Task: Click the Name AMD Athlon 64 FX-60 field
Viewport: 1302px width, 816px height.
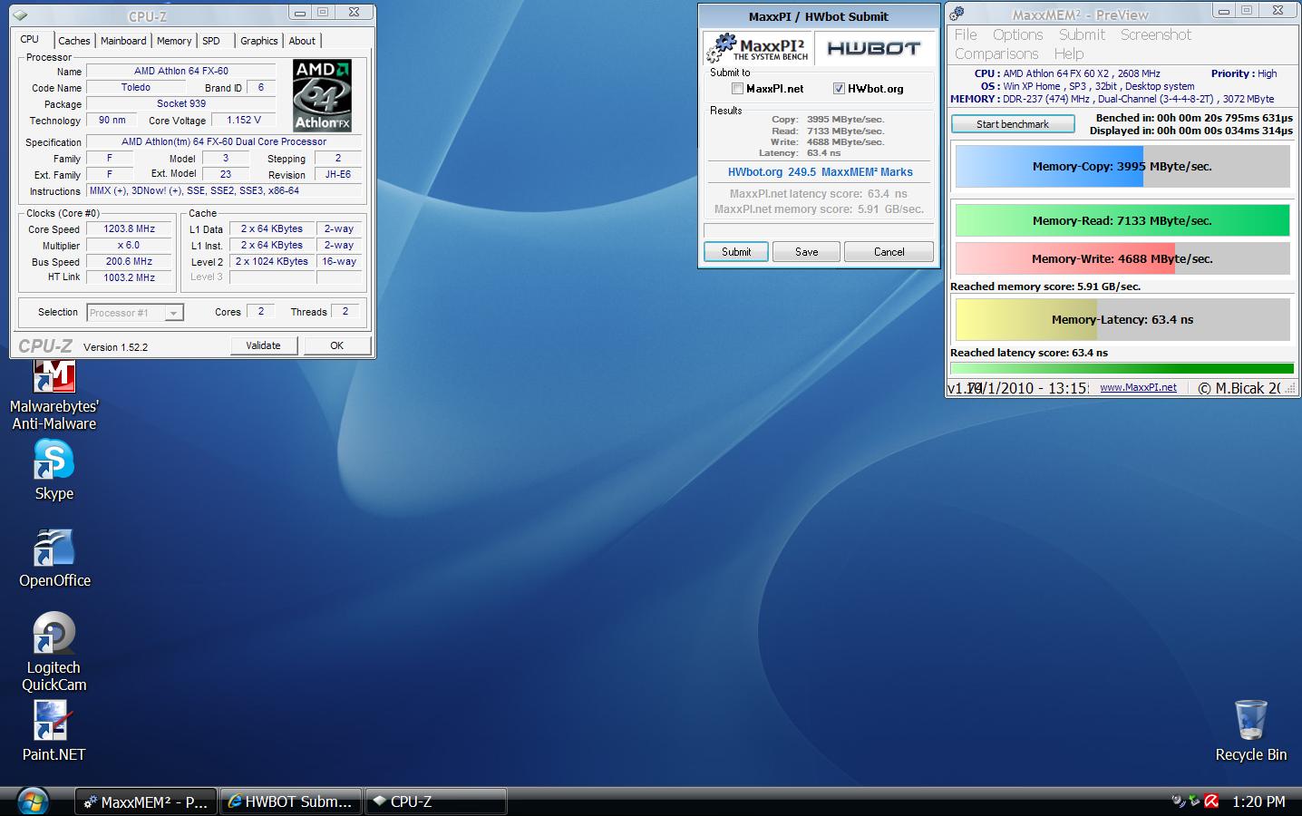Action: [x=181, y=72]
